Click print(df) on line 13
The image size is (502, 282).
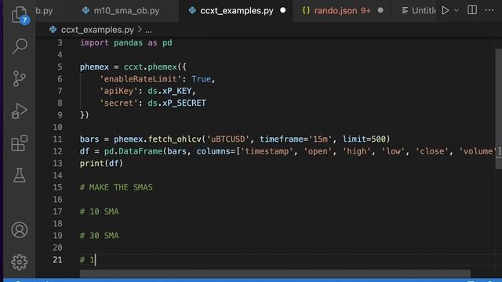tap(101, 164)
